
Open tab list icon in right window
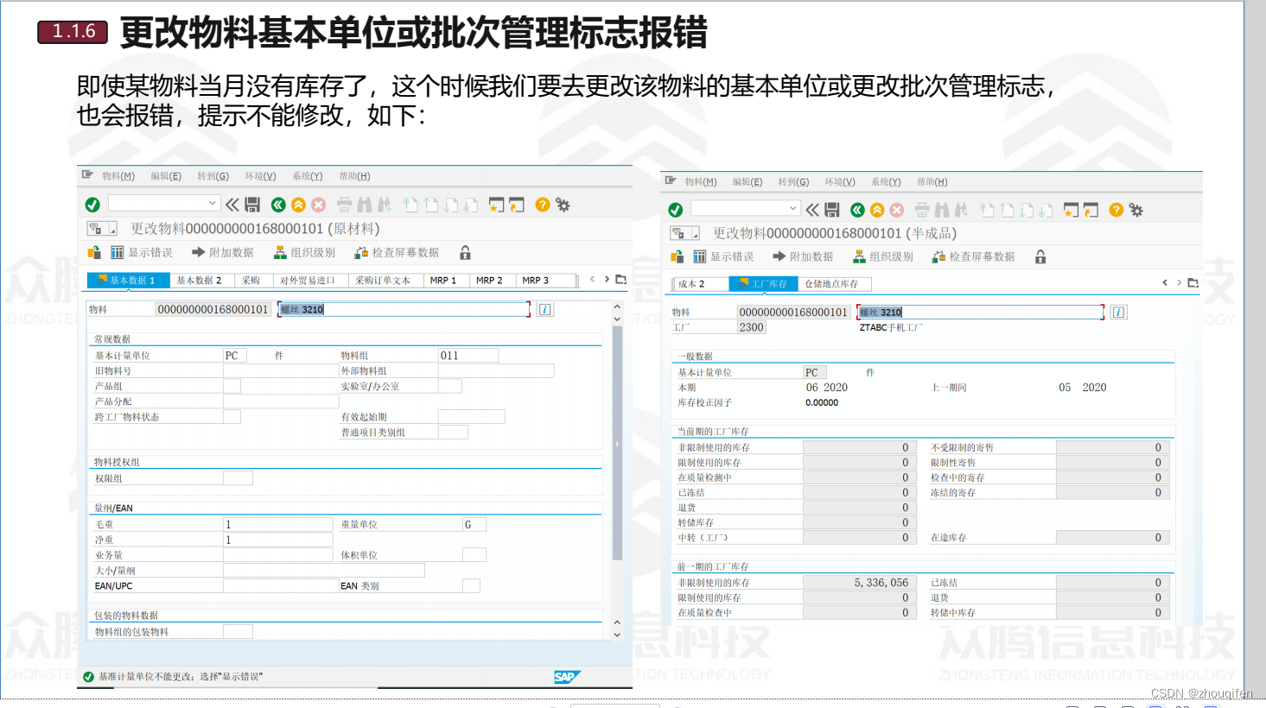pyautogui.click(x=1193, y=282)
